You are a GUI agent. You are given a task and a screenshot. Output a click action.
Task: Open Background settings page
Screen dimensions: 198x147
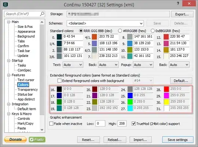pos(26,36)
